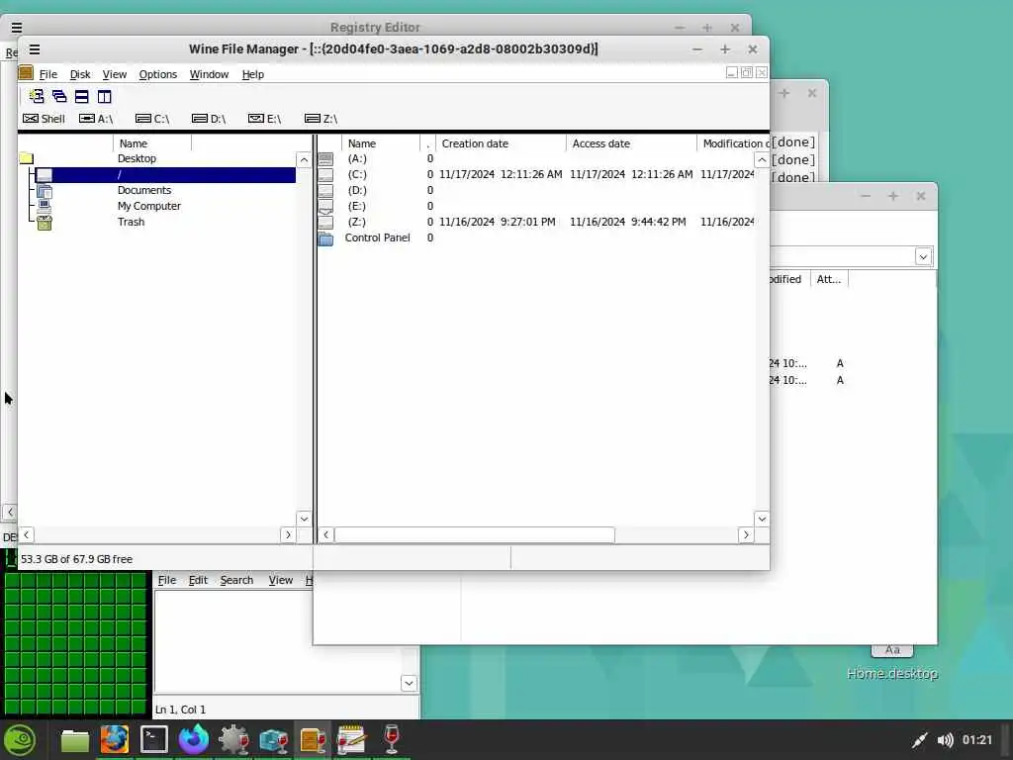1013x760 pixels.
Task: Click the Desktop folder icon in tree
Action: point(27,158)
